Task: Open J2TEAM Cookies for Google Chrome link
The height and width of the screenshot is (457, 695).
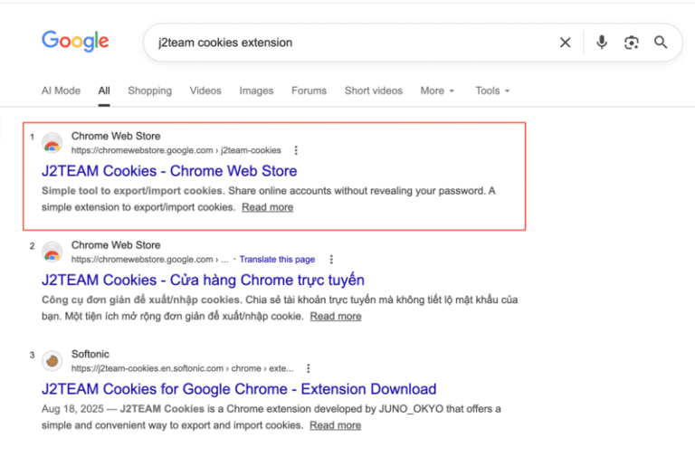Action: tap(239, 389)
